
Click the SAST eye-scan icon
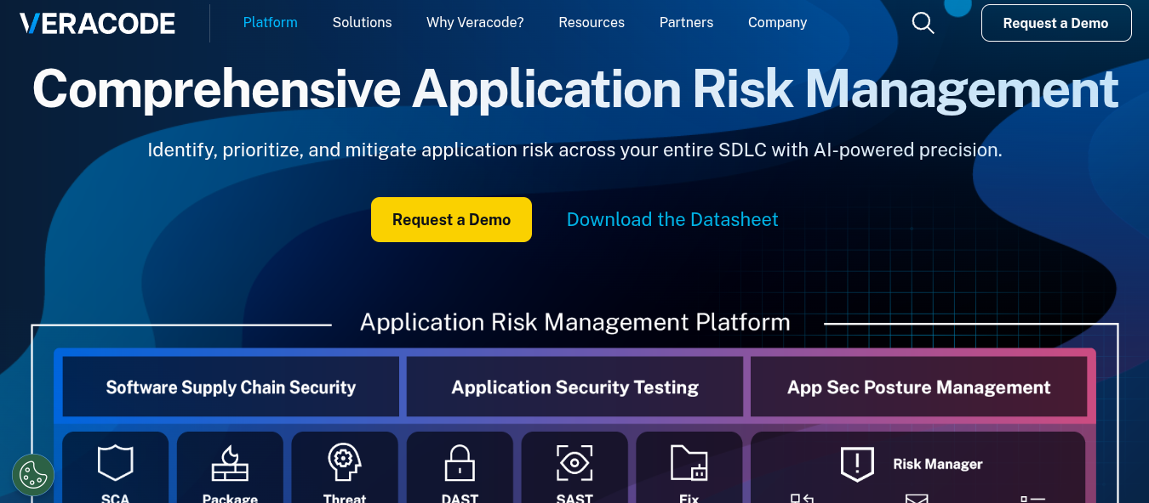574,463
